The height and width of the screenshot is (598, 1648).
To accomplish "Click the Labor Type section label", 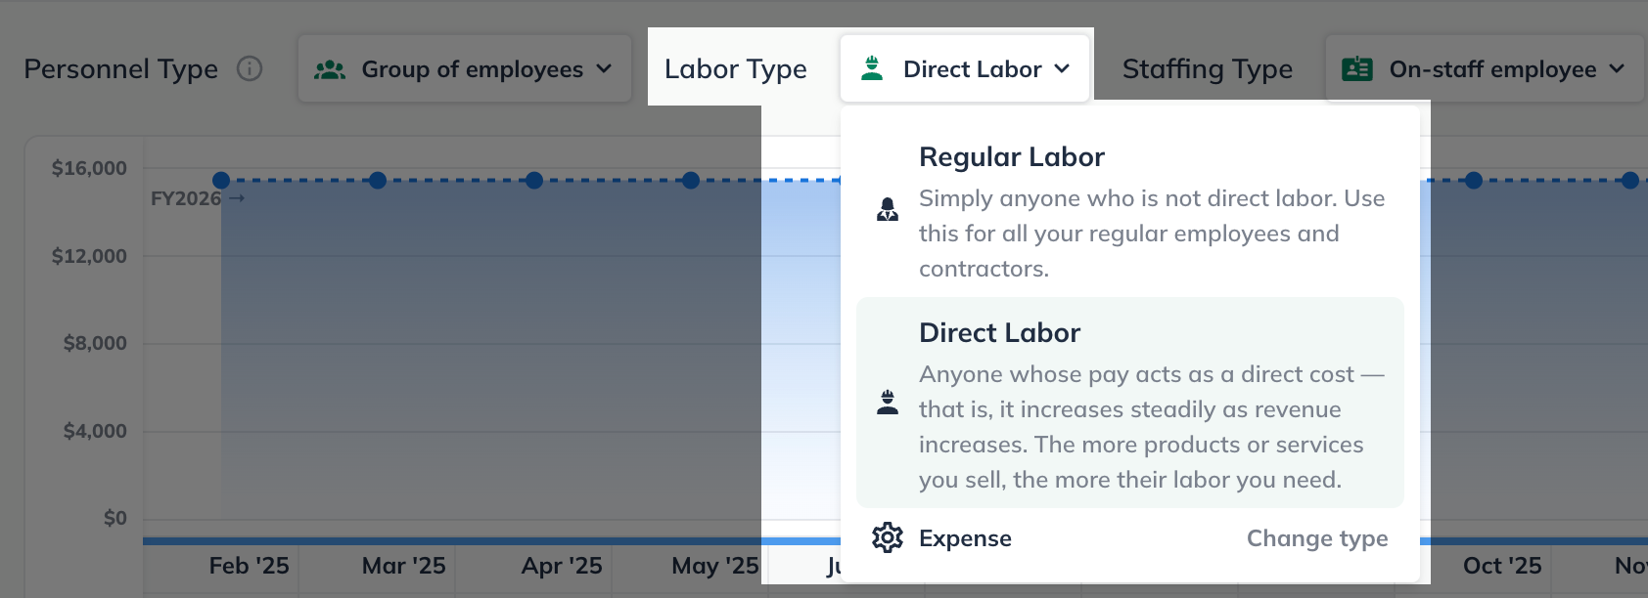I will 736,68.
